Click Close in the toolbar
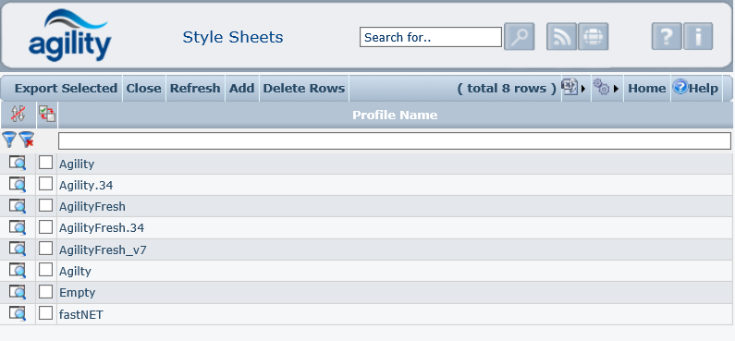Viewport: 735px width, 341px height. coord(143,89)
